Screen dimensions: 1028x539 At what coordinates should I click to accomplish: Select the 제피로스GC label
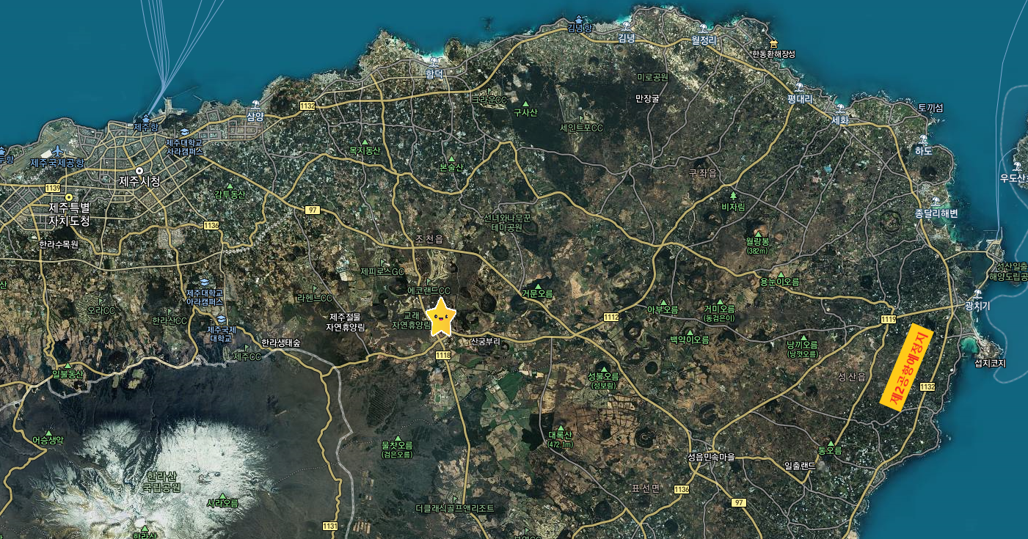coord(382,271)
